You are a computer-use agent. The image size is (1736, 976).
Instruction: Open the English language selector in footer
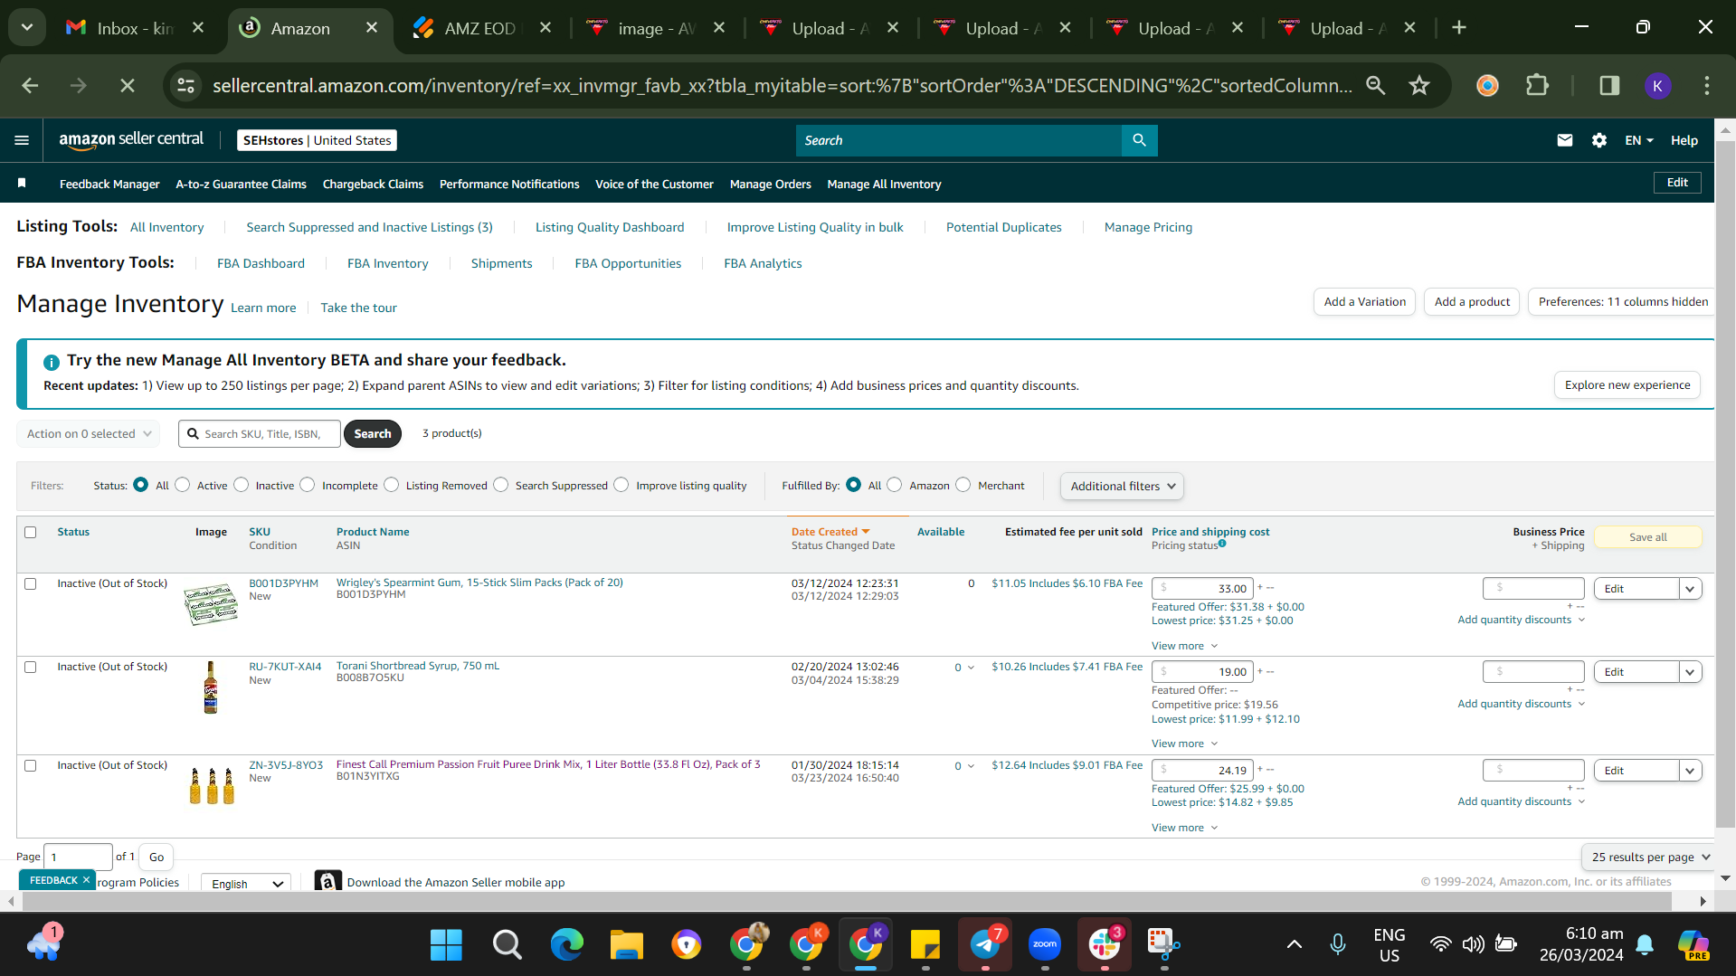pos(246,883)
